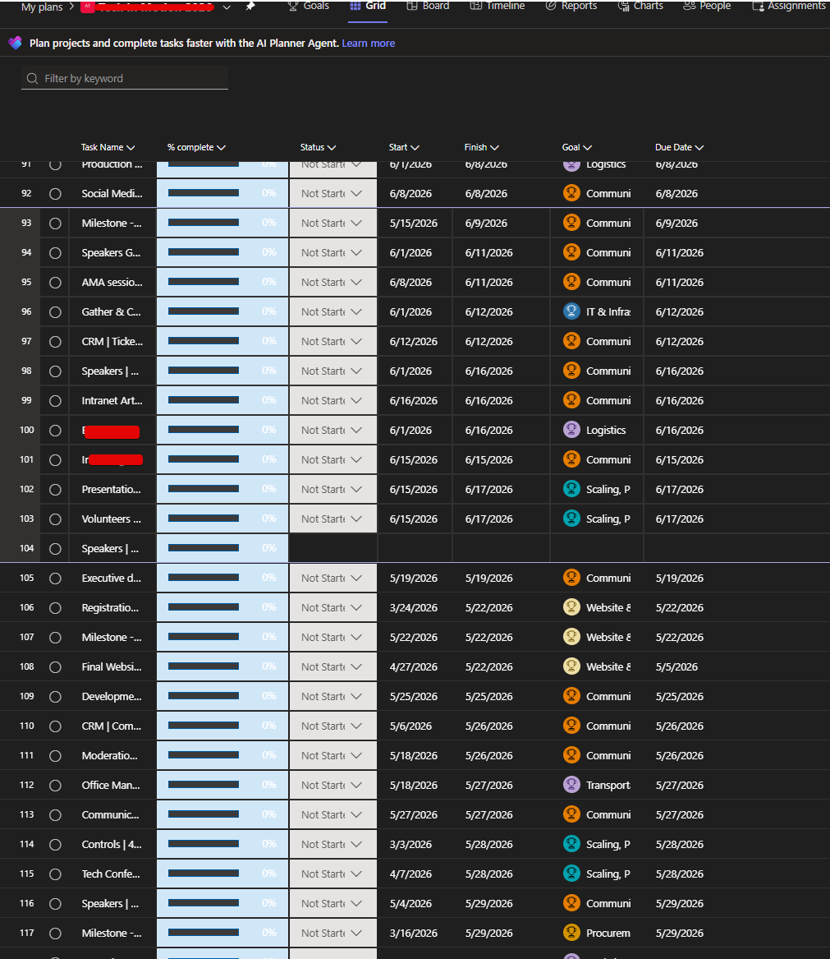The width and height of the screenshot is (830, 959).
Task: Click the teal goal icon in row 103
Action: (571, 518)
